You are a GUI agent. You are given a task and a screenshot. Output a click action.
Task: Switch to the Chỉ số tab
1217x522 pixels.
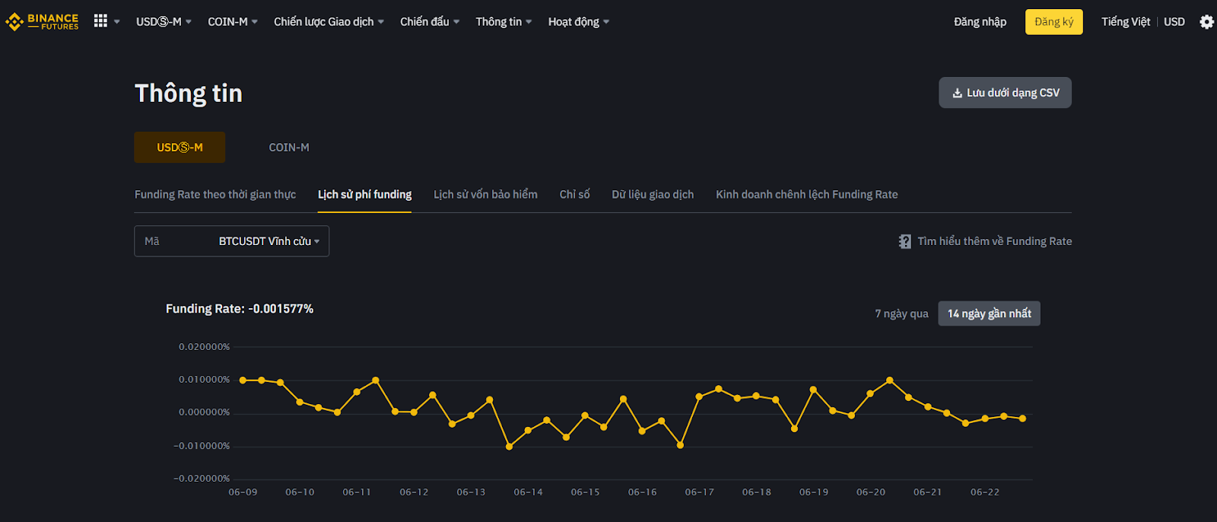[574, 195]
